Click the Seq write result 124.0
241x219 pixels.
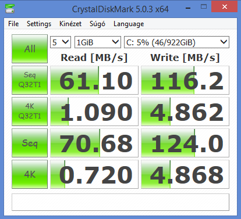click(185, 143)
